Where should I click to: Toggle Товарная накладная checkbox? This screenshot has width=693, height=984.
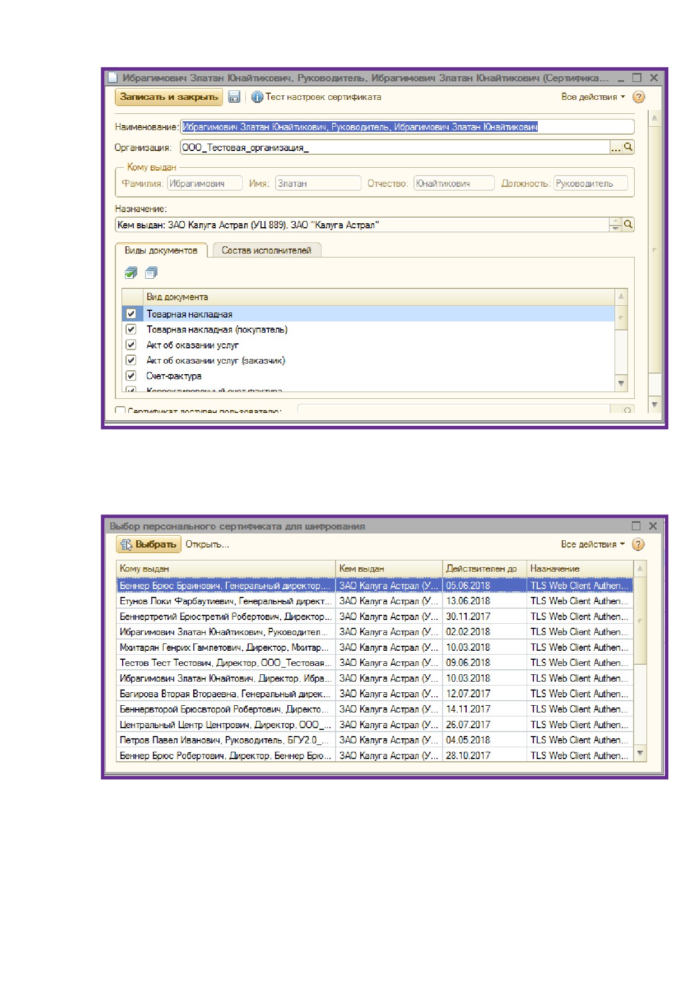[131, 314]
